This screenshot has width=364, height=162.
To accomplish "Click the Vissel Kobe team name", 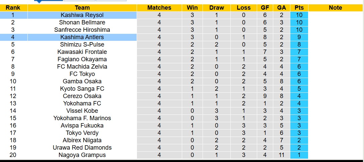I will (x=82, y=111).
